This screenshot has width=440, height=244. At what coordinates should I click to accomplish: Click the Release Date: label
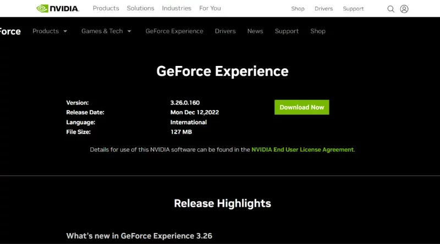(85, 112)
